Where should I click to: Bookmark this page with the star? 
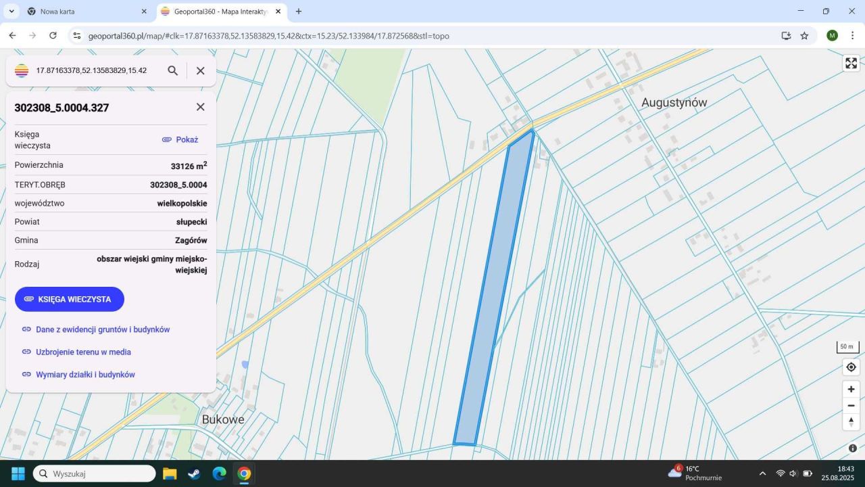click(x=804, y=36)
